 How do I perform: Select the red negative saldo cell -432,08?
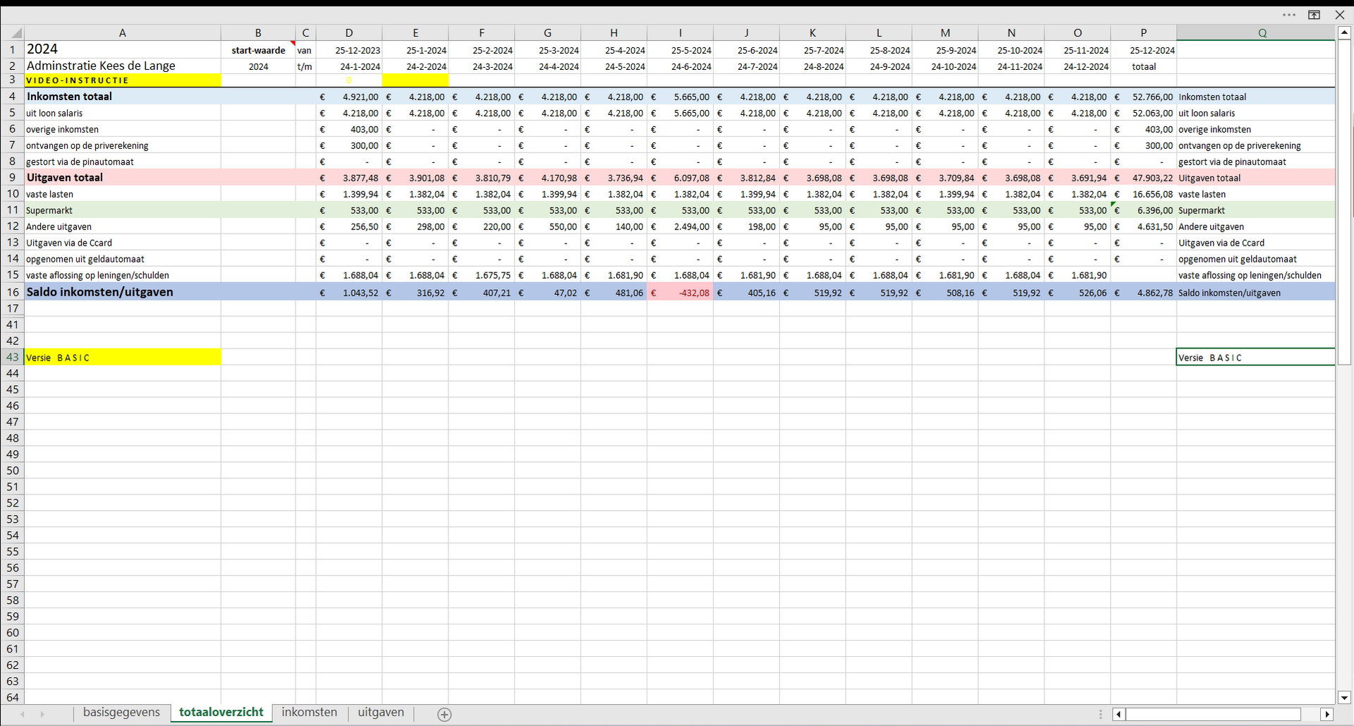[x=680, y=293]
